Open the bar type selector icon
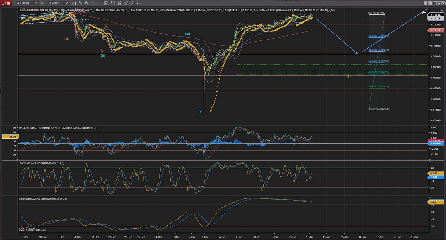Image resolution: width=446 pixels, height=240 pixels. click(74, 3)
